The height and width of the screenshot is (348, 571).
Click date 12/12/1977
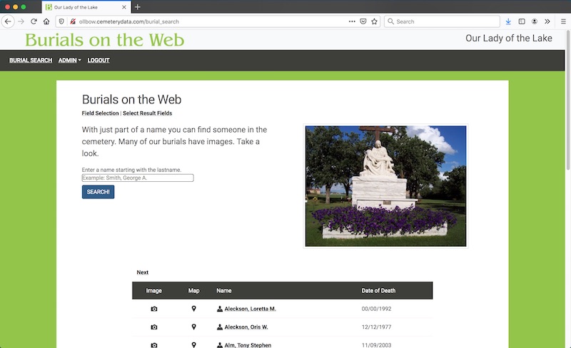tap(377, 327)
